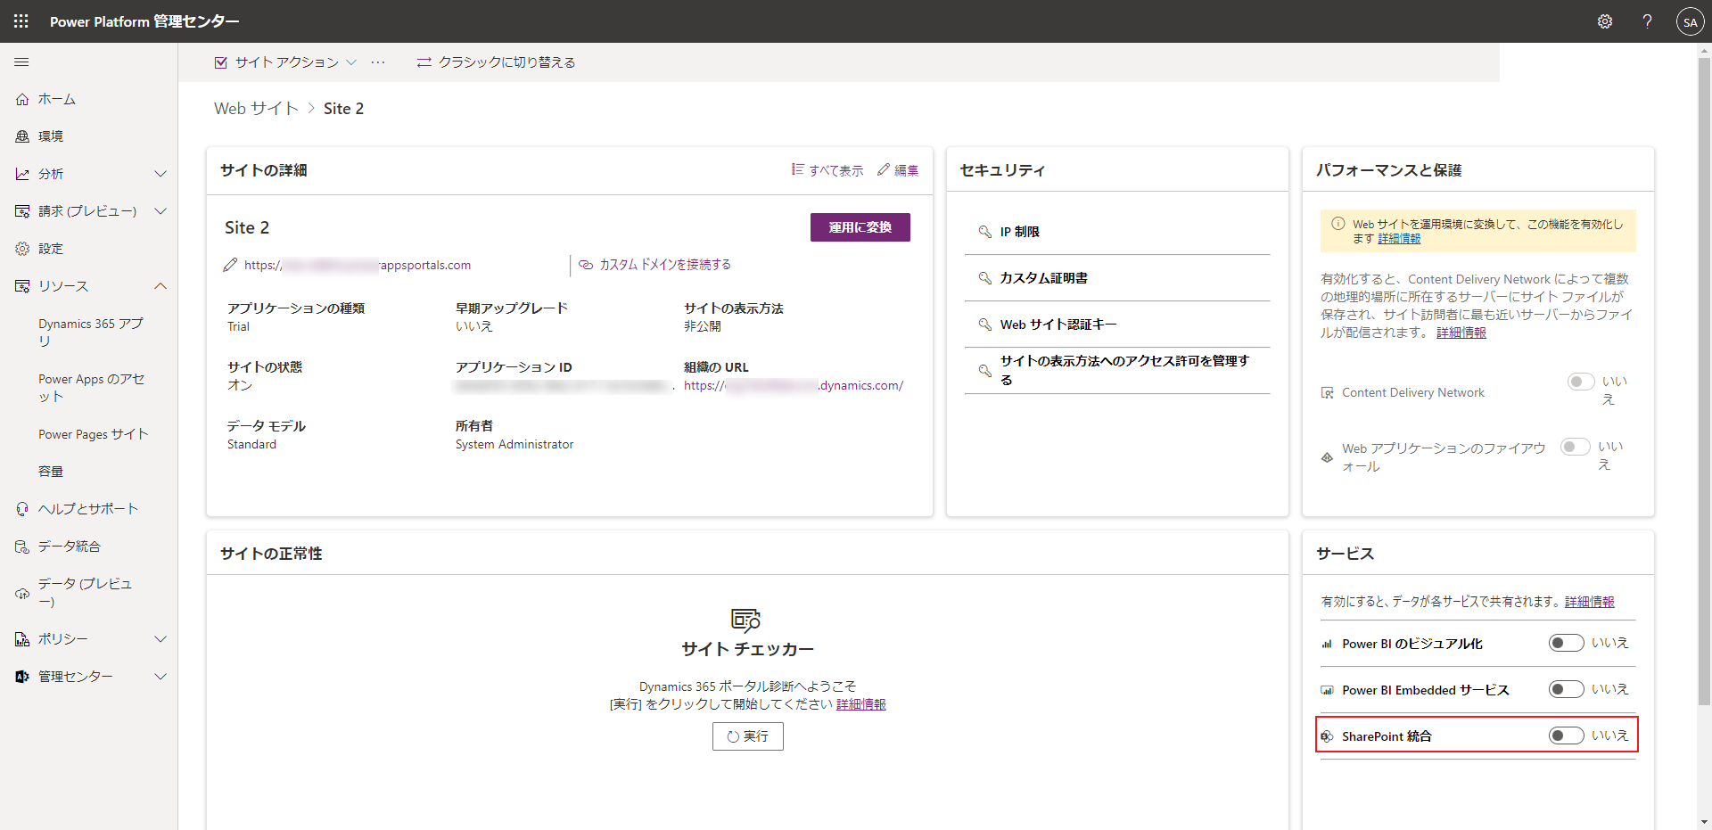Collapse the リソース section chevron
The height and width of the screenshot is (830, 1712).
(x=160, y=286)
